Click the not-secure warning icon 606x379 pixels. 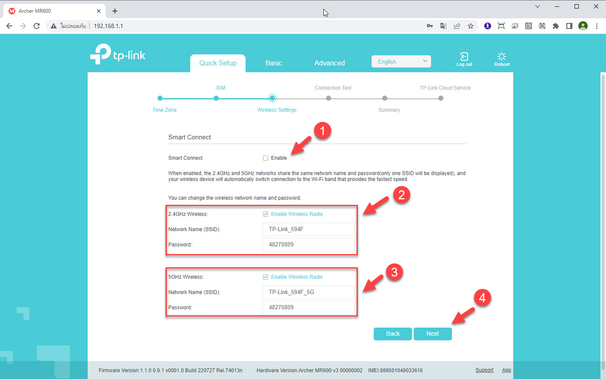pyautogui.click(x=54, y=26)
